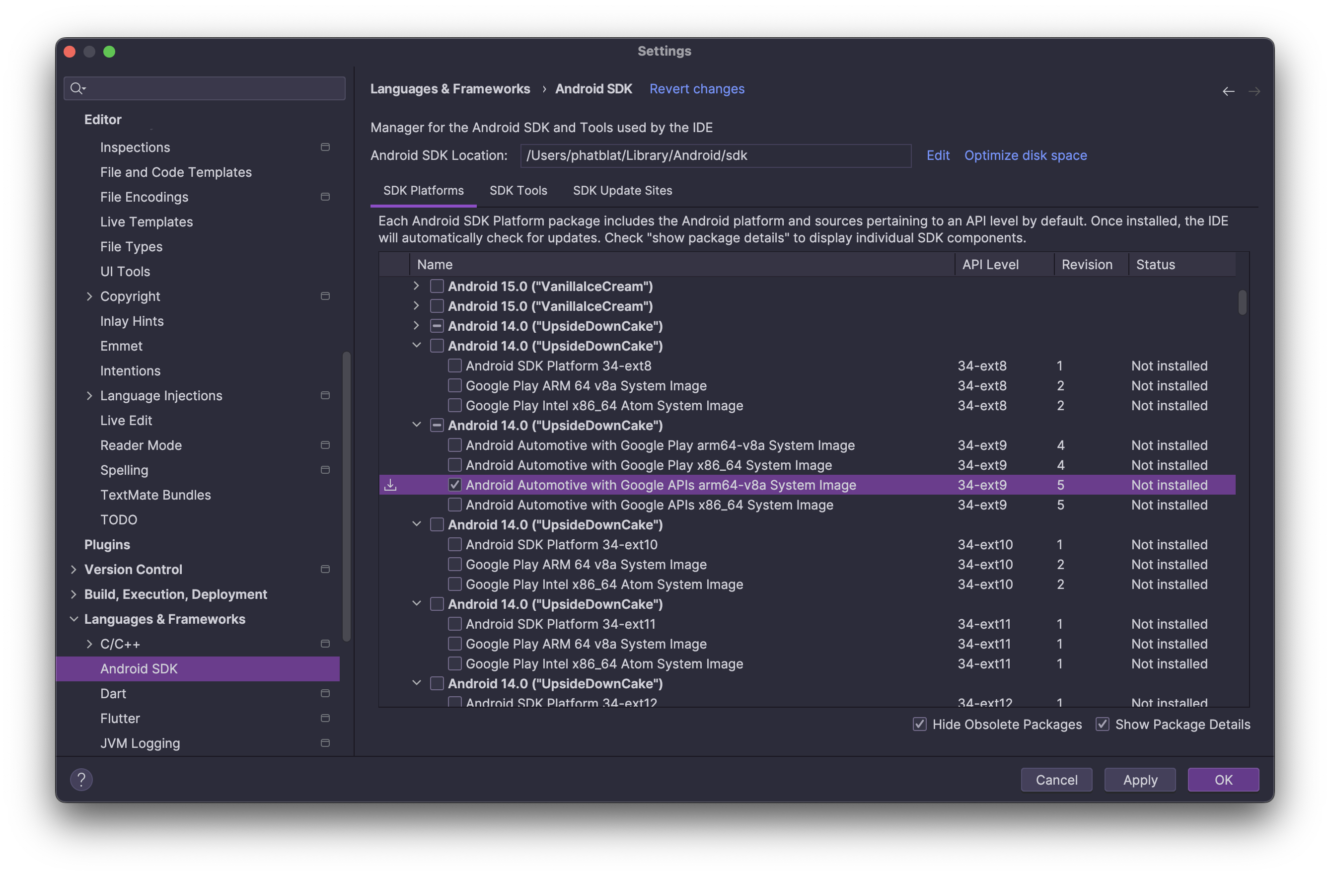Toggle Show Package Details checkbox
Image resolution: width=1330 pixels, height=876 pixels.
click(x=1102, y=724)
